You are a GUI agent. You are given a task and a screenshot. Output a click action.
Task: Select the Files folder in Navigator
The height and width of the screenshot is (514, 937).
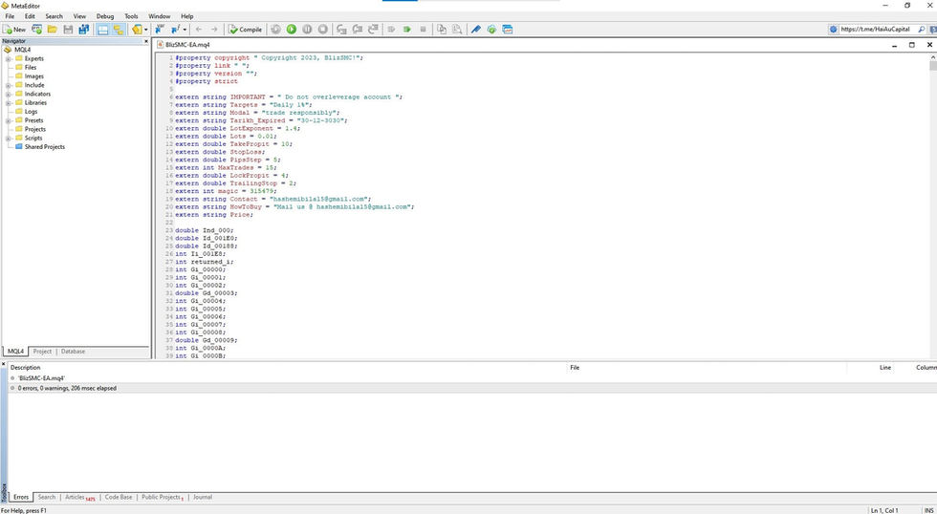click(30, 68)
